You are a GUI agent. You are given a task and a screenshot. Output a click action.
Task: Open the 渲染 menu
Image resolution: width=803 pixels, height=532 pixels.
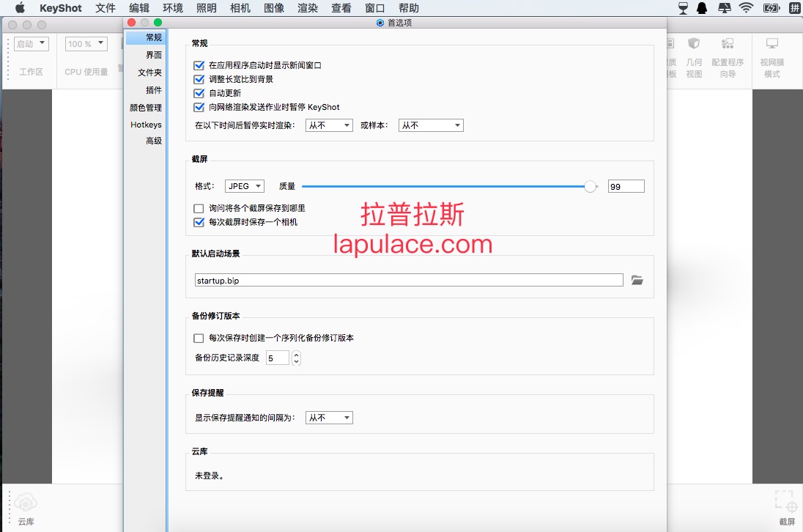click(x=308, y=8)
